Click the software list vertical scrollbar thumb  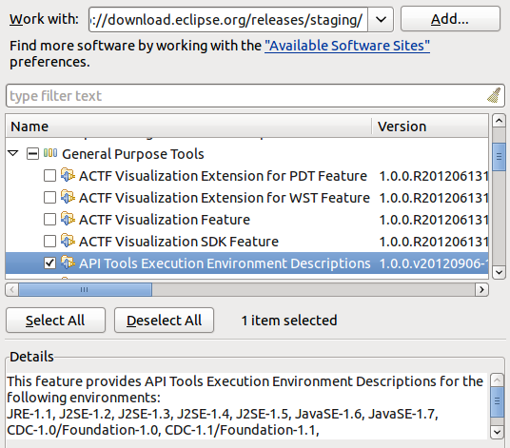pyautogui.click(x=499, y=157)
